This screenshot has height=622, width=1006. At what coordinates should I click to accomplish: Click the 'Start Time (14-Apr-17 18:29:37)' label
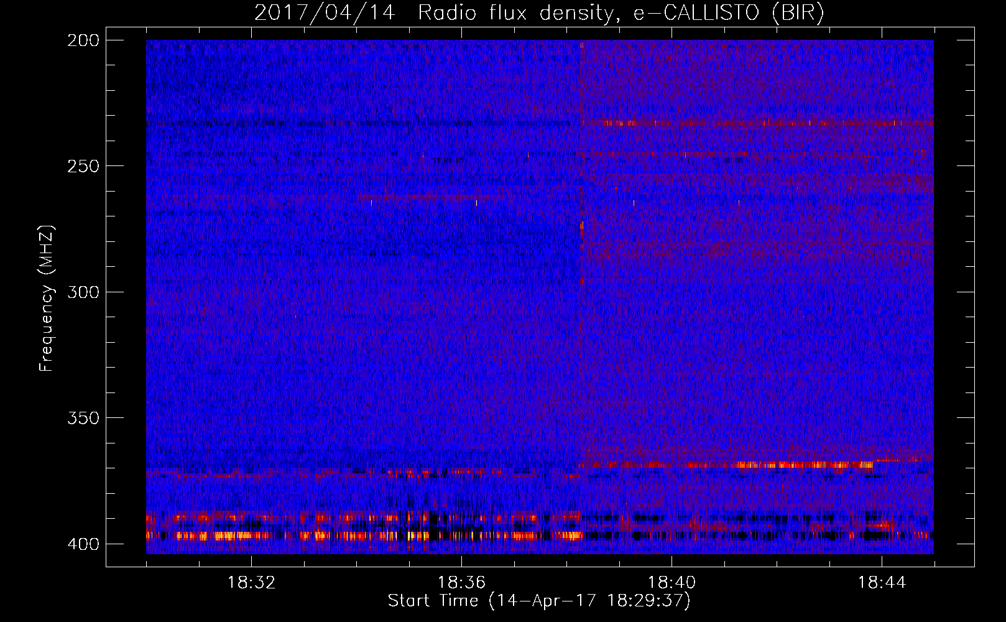(539, 601)
